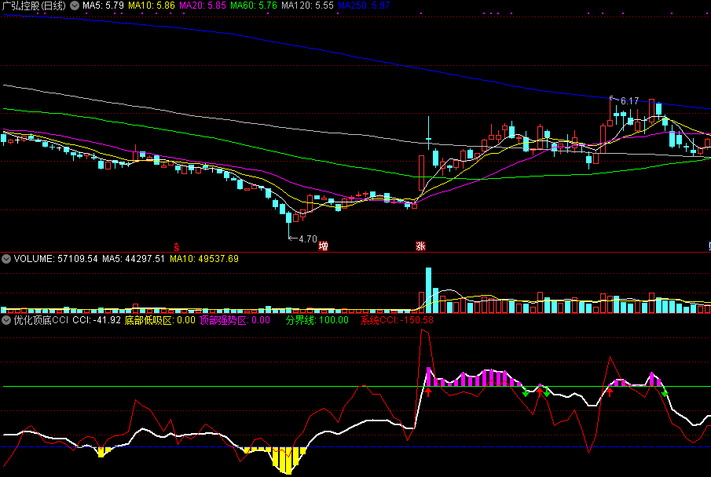711x477 pixels.
Task: Click the 系统CCI: -150.58 label
Action: pyautogui.click(x=398, y=320)
